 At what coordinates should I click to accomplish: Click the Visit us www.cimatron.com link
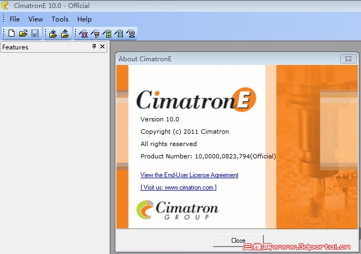[179, 187]
